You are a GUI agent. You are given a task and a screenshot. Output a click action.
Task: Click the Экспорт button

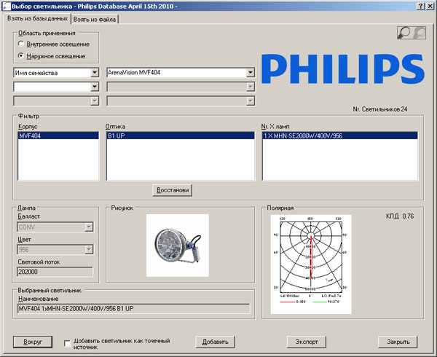tap(307, 342)
